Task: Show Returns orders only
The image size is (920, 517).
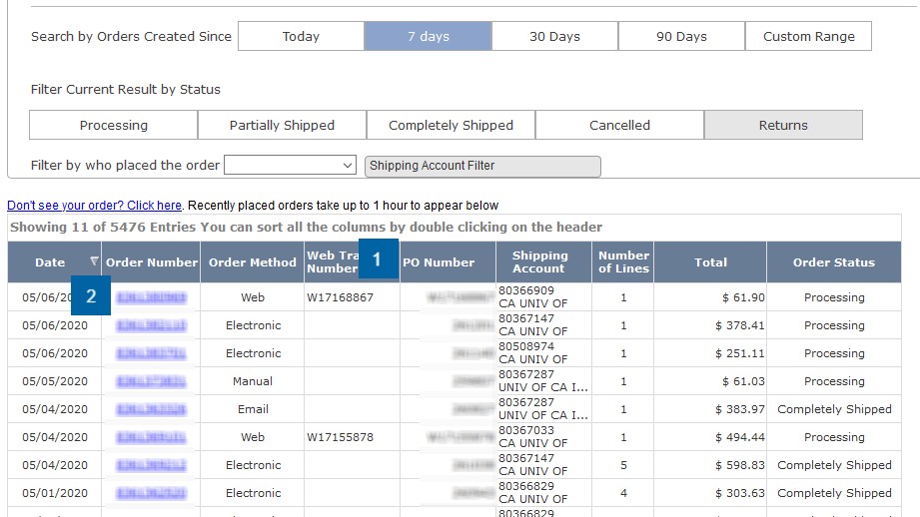Action: 783,125
